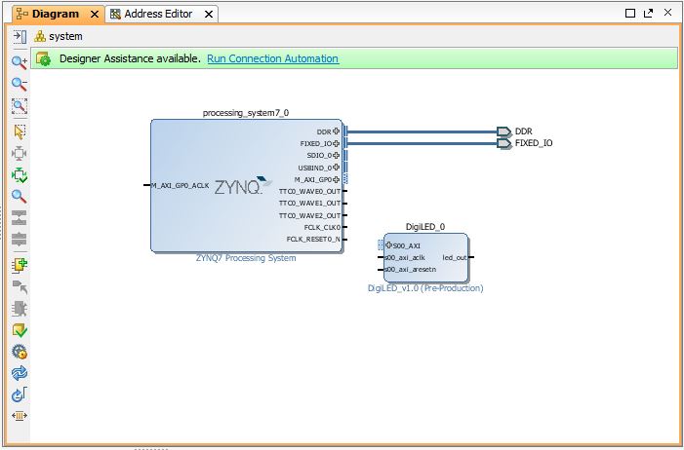
Task: Click the DigiLED_0 block title
Action: tap(425, 227)
